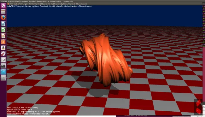Close the JuliaGPU window with orange button
The width and height of the screenshot is (205, 117).
pyautogui.click(x=8, y=4)
